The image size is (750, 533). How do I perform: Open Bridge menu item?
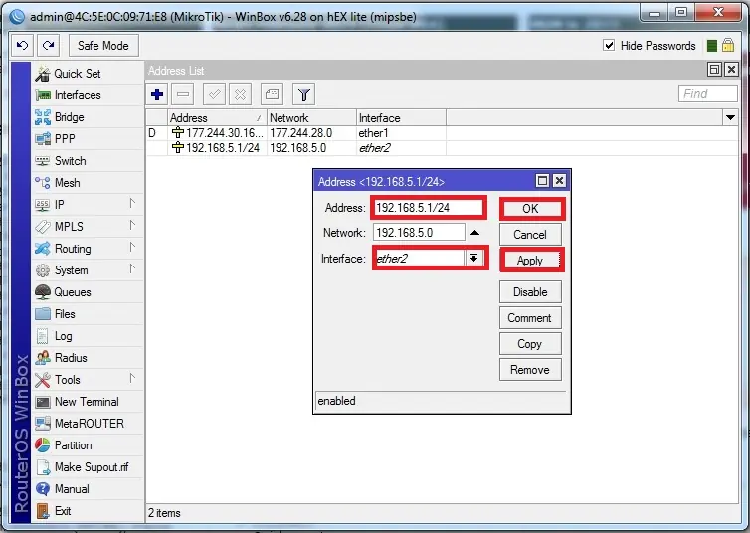(88, 117)
